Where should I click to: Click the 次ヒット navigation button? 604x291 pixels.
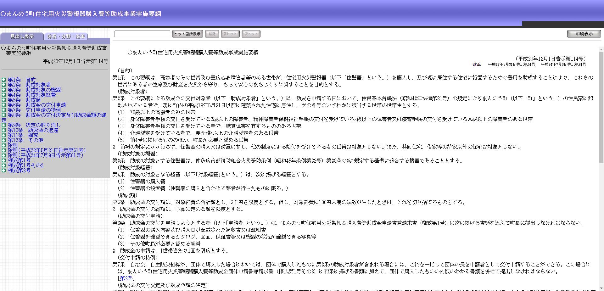[251, 34]
